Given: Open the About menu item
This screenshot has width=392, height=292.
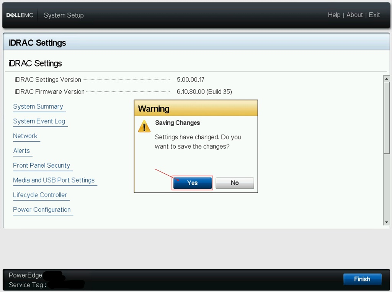Looking at the screenshot, I should 354,15.
